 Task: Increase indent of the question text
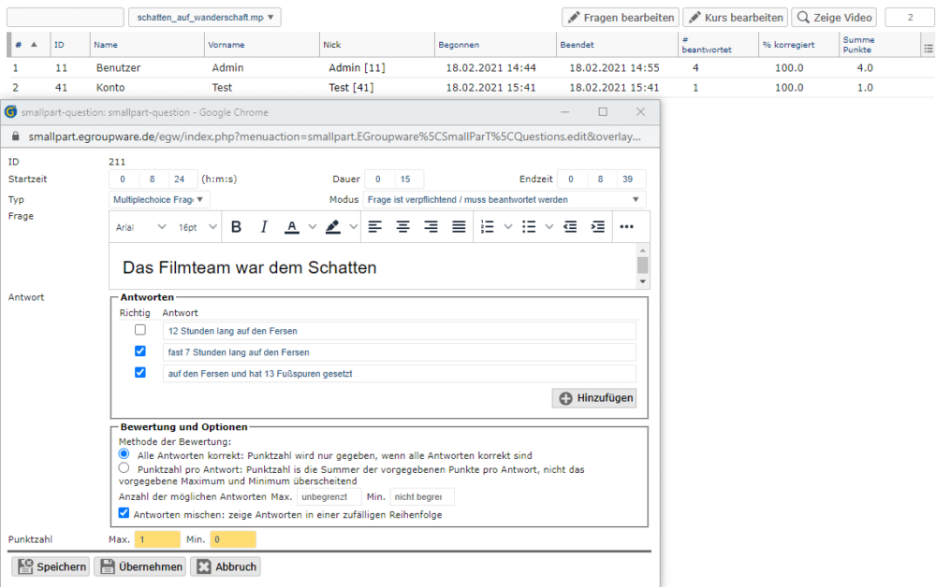click(x=598, y=227)
